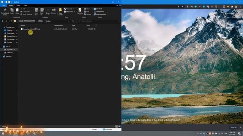Screen dimensions: 243x136
Task: Click the Search Backup input box
Action: pos(98,21)
